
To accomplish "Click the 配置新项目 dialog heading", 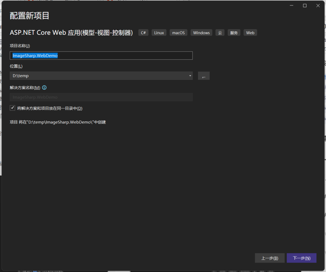I will 29,16.
